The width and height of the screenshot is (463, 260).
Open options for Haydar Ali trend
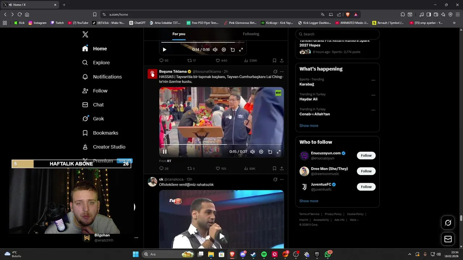[373, 95]
